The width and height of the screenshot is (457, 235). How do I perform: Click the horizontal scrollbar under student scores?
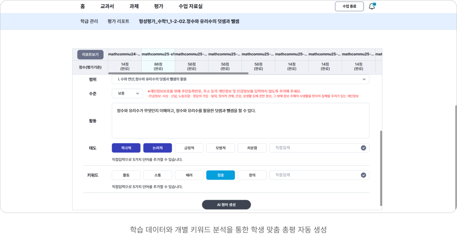pyautogui.click(x=178, y=73)
